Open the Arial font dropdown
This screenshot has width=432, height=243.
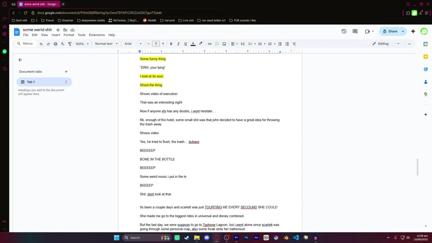(x=133, y=44)
